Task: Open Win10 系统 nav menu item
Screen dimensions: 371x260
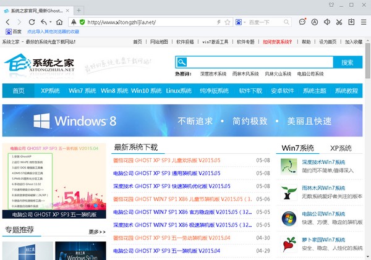Action: (x=146, y=91)
